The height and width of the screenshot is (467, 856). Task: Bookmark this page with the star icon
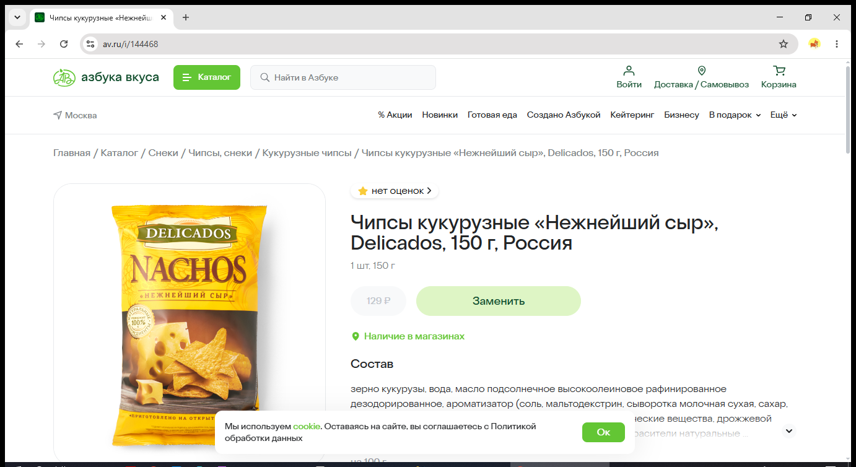[784, 44]
